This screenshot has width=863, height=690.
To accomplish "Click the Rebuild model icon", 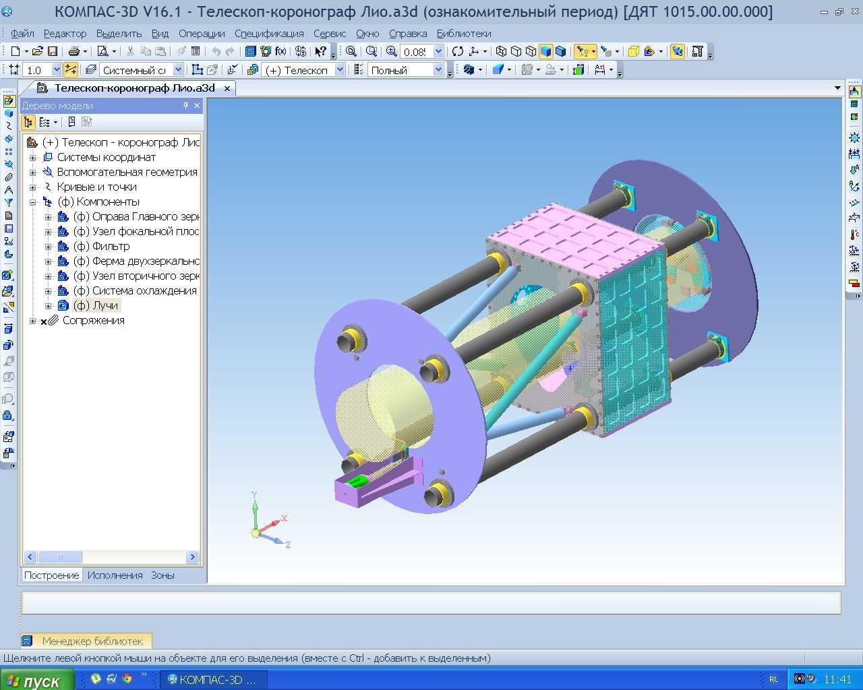I will click(x=458, y=51).
